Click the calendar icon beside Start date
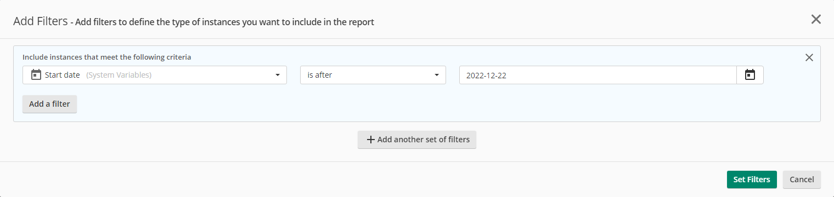The width and height of the screenshot is (834, 197). click(36, 75)
